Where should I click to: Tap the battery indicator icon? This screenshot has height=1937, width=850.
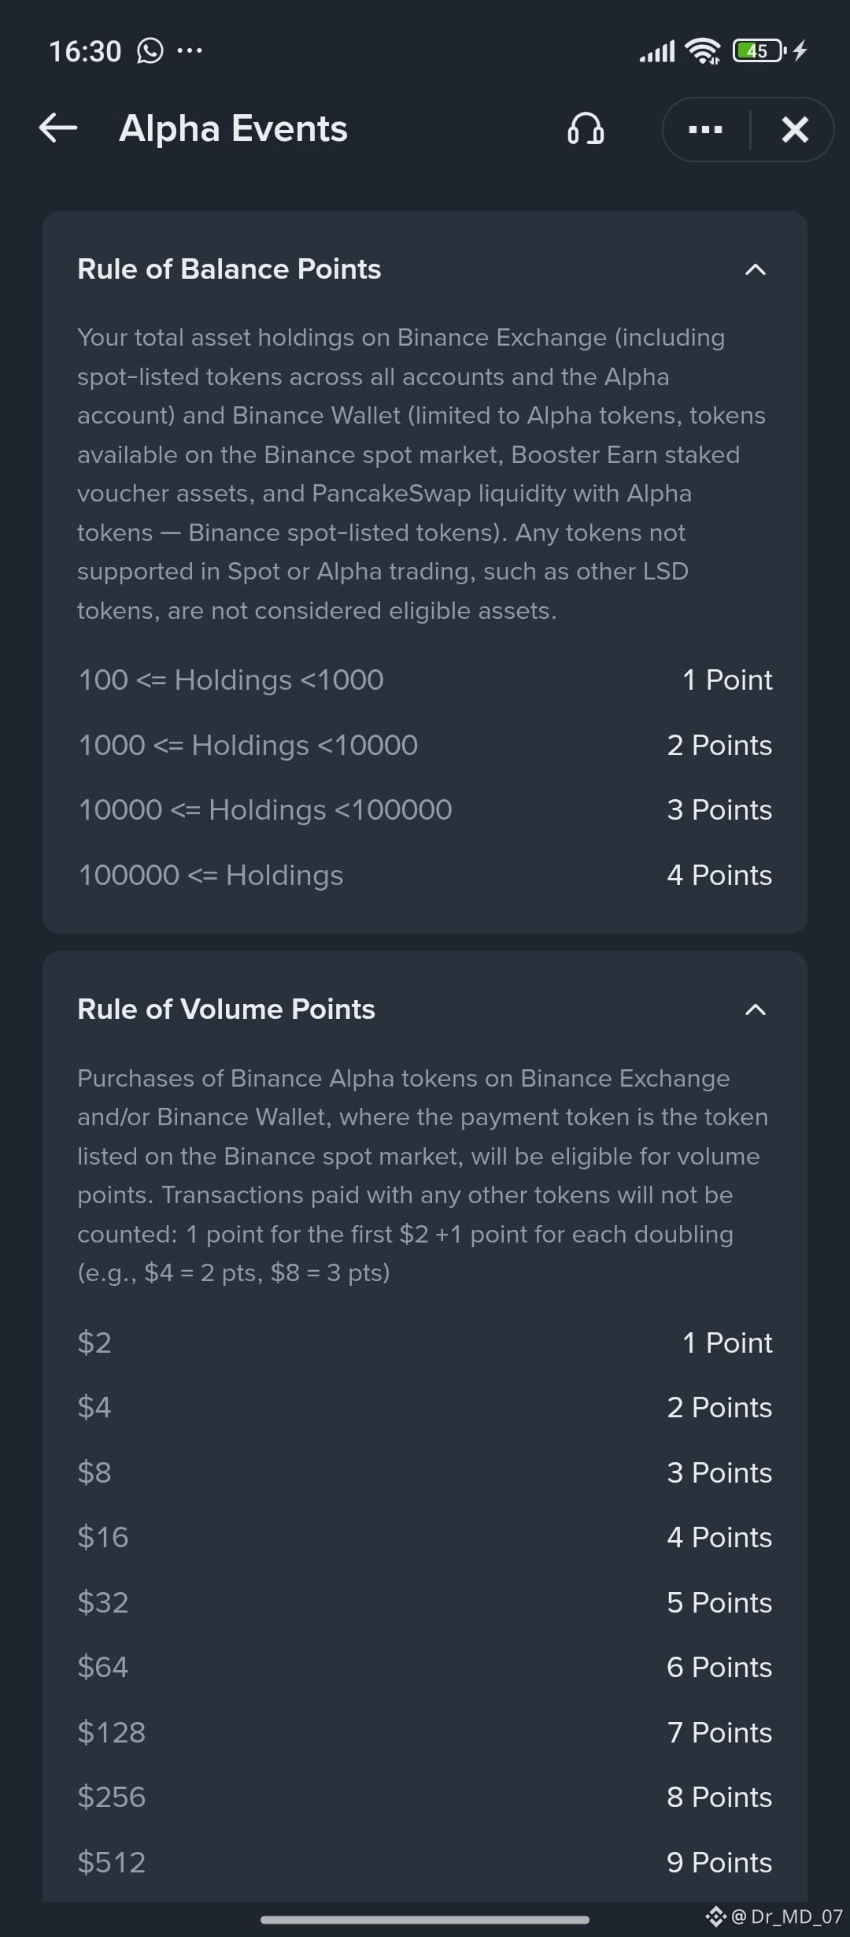click(x=759, y=51)
